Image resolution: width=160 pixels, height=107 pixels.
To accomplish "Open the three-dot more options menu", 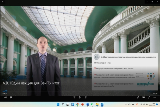I will 155,97.
